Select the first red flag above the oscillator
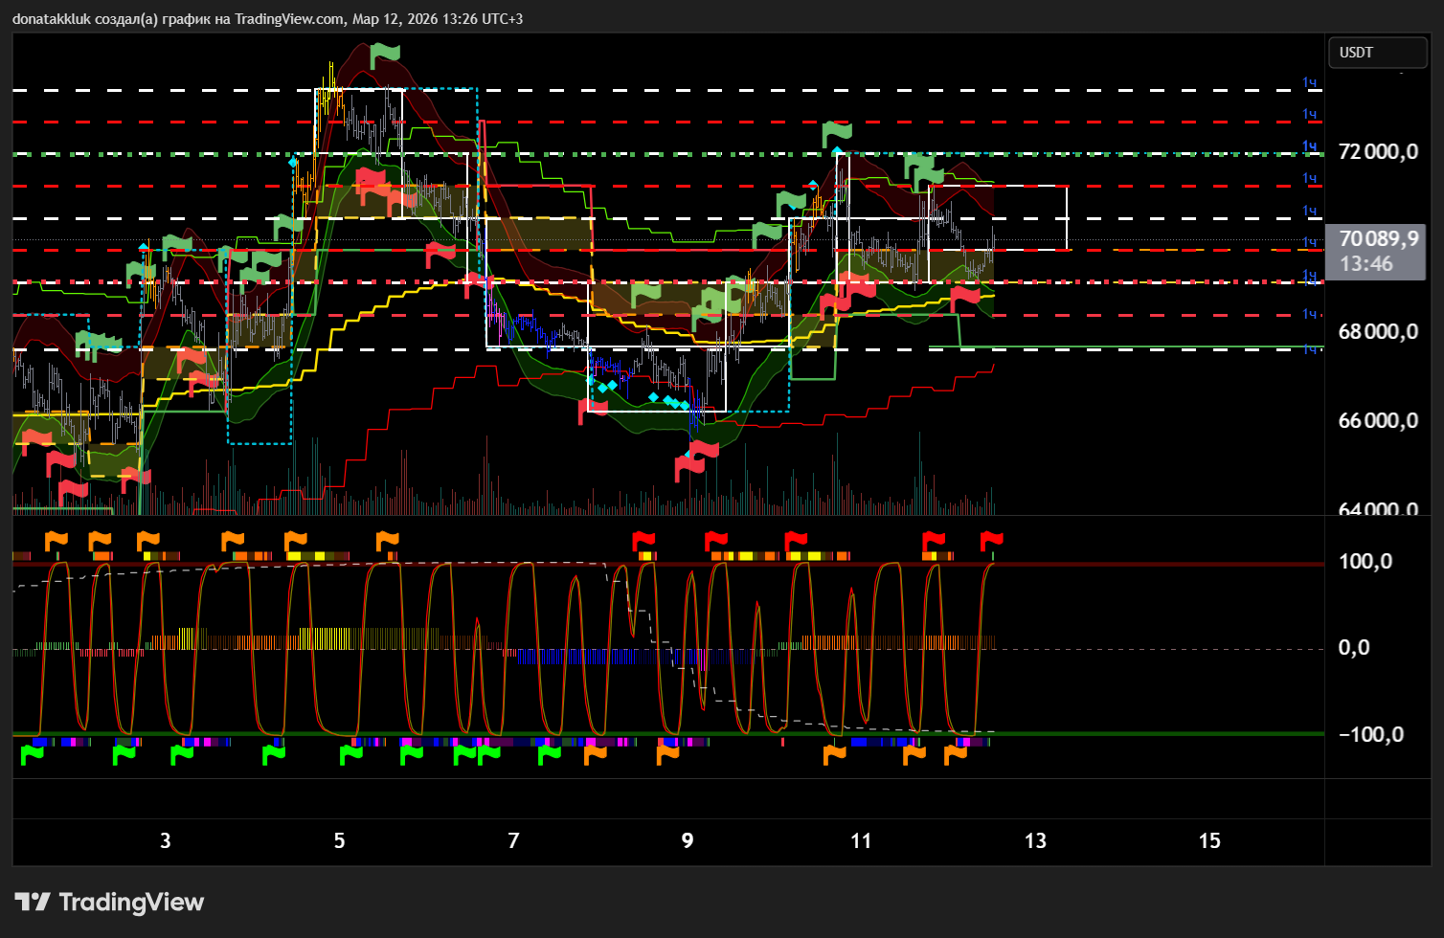 (x=643, y=542)
